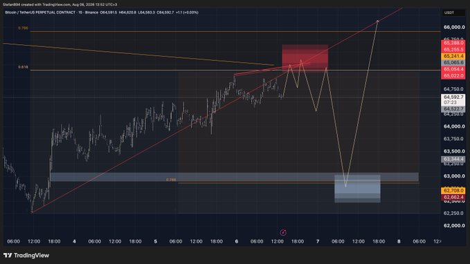This screenshot has height=264, width=470.
Task: Click the 64,750.0 price axis label
Action: tap(454, 89)
